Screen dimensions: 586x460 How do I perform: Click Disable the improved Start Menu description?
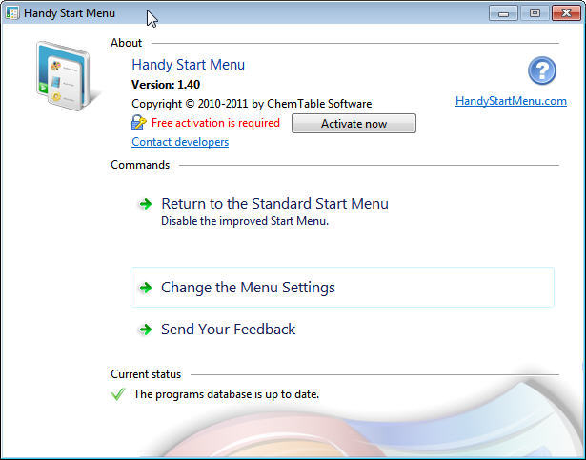(x=245, y=221)
